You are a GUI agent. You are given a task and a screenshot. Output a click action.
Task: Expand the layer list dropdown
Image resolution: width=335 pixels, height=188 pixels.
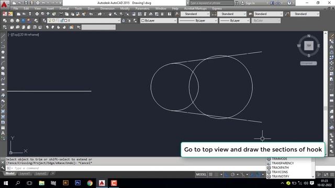click(119, 20)
